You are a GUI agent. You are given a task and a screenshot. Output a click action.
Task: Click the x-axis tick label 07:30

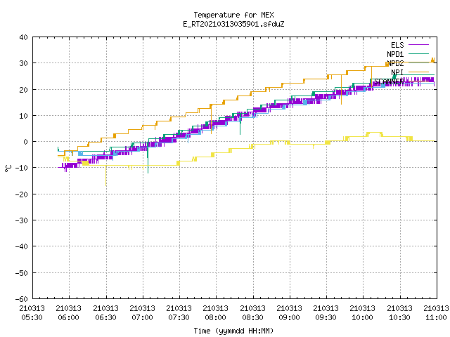[179, 317]
